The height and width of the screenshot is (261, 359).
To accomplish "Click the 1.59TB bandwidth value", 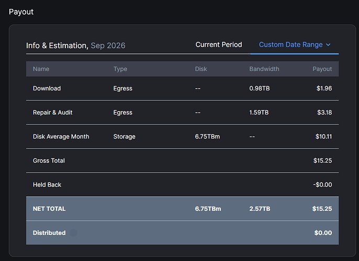I will (259, 112).
